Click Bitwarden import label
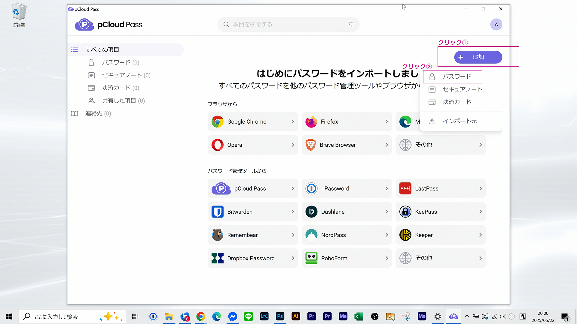 click(240, 212)
